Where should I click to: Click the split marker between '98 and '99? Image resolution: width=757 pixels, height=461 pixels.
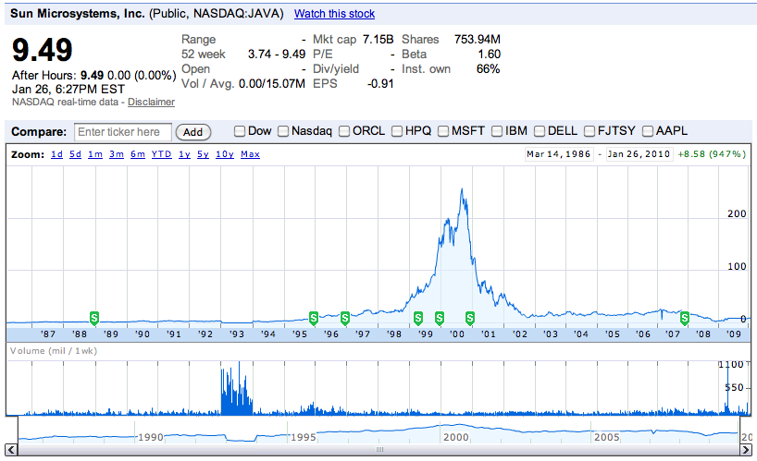pos(418,318)
